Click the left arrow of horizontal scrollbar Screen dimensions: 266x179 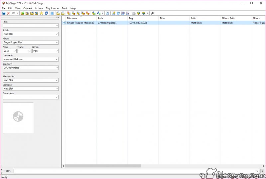(x=64, y=166)
